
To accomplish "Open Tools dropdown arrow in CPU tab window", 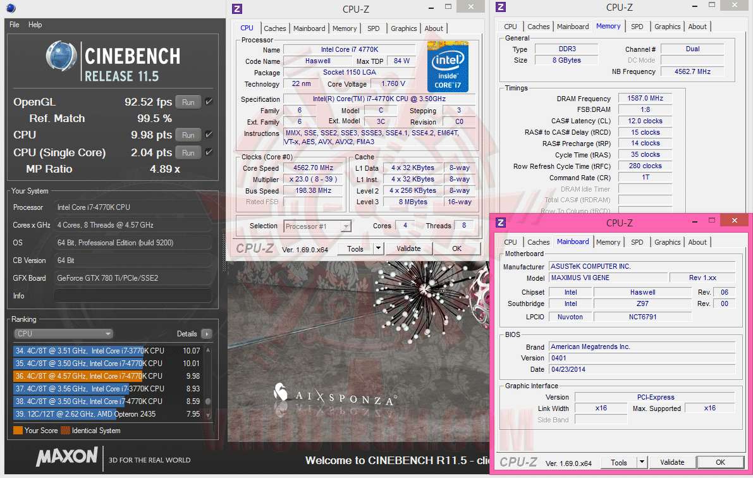I will pos(379,248).
